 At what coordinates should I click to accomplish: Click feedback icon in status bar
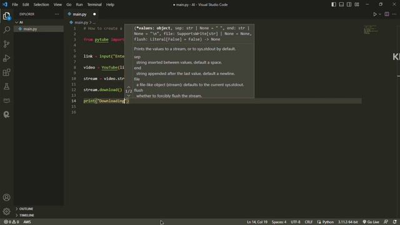pos(386,222)
